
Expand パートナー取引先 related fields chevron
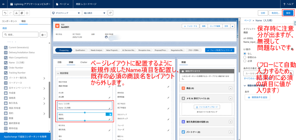[44, 78]
